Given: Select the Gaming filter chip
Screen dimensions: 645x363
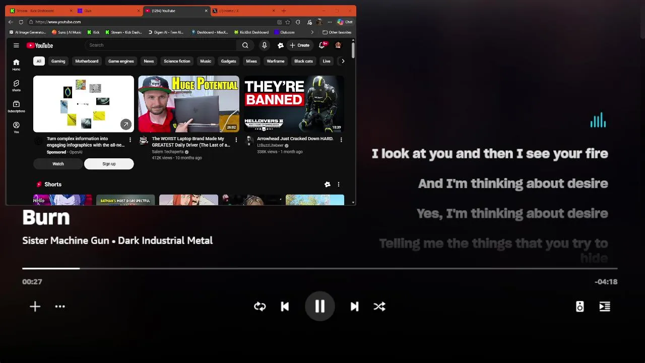Looking at the screenshot, I should (58, 61).
